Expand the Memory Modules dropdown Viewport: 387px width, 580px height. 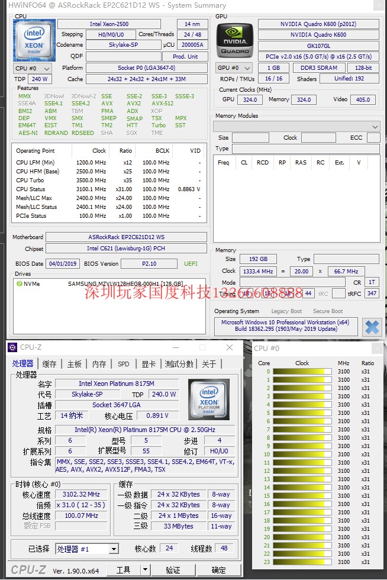pyautogui.click(x=296, y=127)
